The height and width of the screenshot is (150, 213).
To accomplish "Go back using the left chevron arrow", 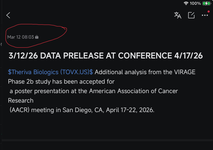I will click(8, 15).
